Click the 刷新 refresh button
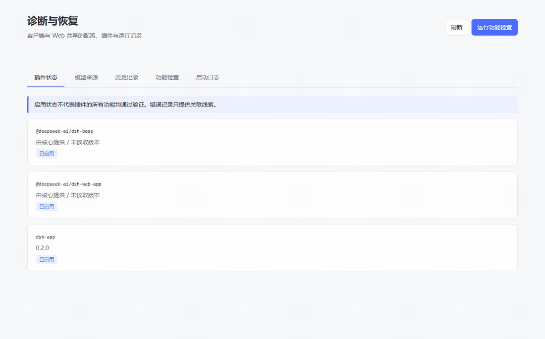This screenshot has height=339, width=545. [x=456, y=27]
